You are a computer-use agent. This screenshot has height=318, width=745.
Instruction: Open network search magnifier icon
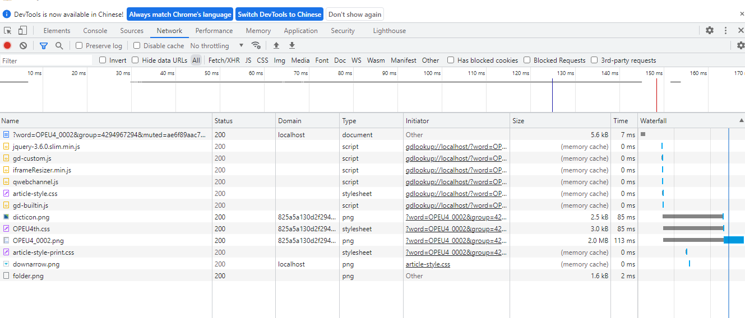59,45
